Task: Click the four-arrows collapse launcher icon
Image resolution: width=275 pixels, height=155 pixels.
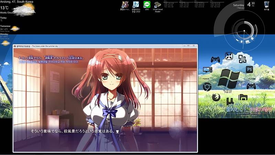Action: tap(229, 55)
